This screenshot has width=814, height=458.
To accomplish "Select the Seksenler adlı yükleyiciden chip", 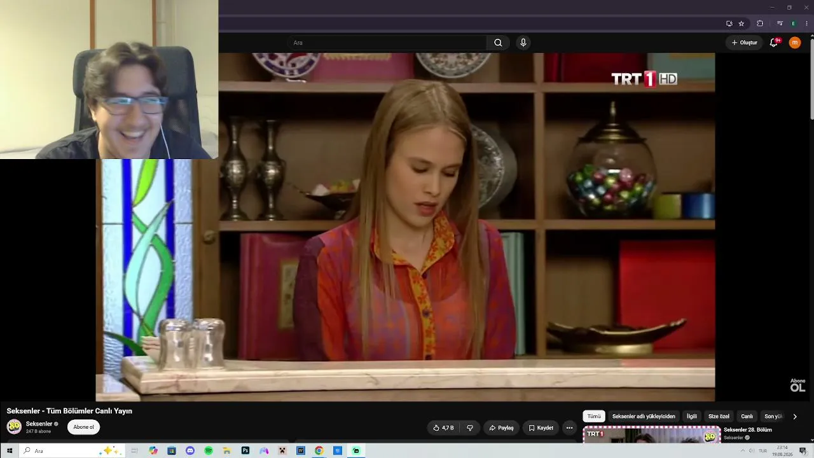I will [644, 417].
